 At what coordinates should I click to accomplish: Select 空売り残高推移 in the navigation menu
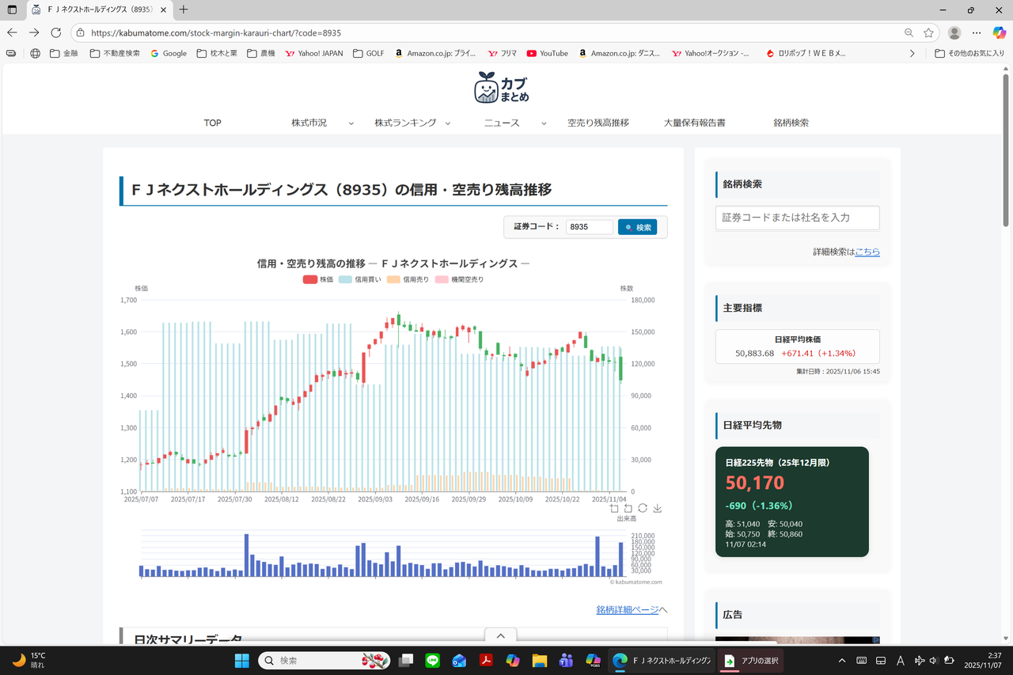tap(597, 123)
